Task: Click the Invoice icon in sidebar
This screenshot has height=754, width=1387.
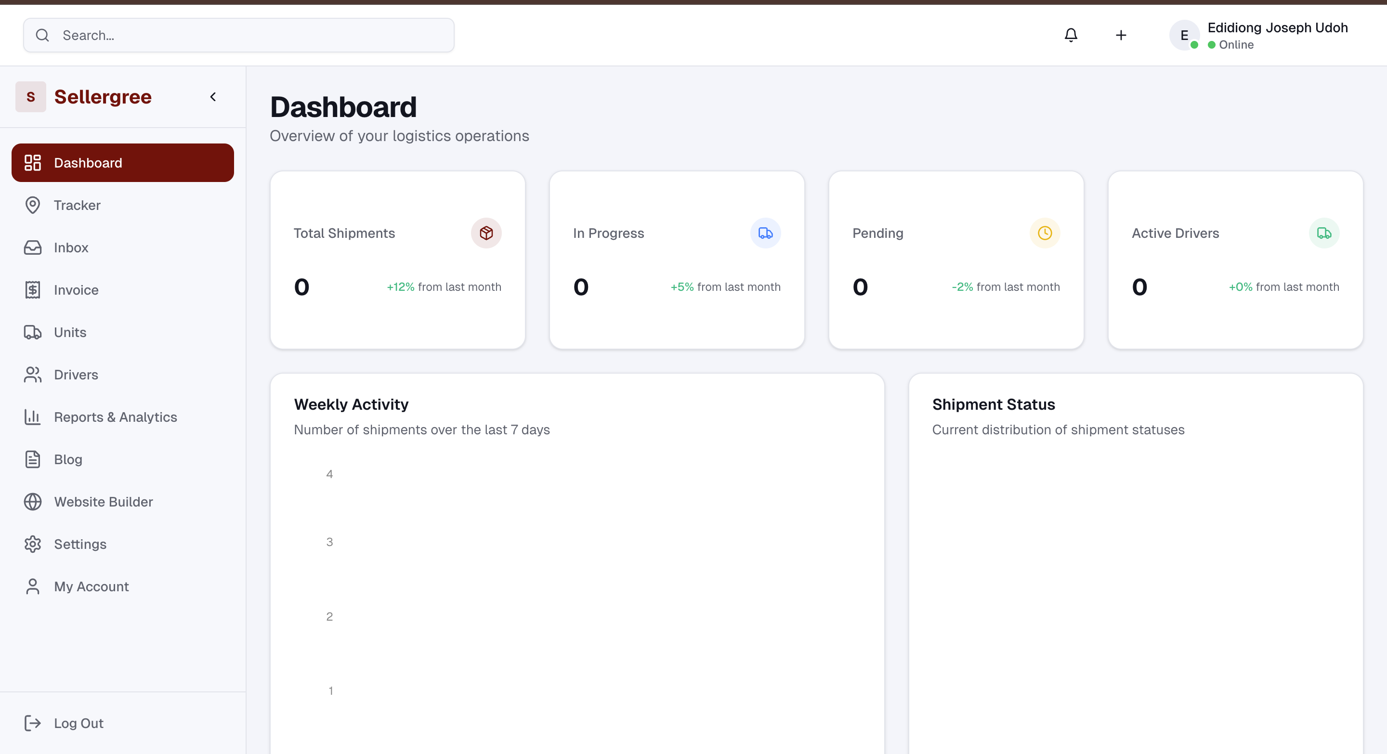Action: 32,289
